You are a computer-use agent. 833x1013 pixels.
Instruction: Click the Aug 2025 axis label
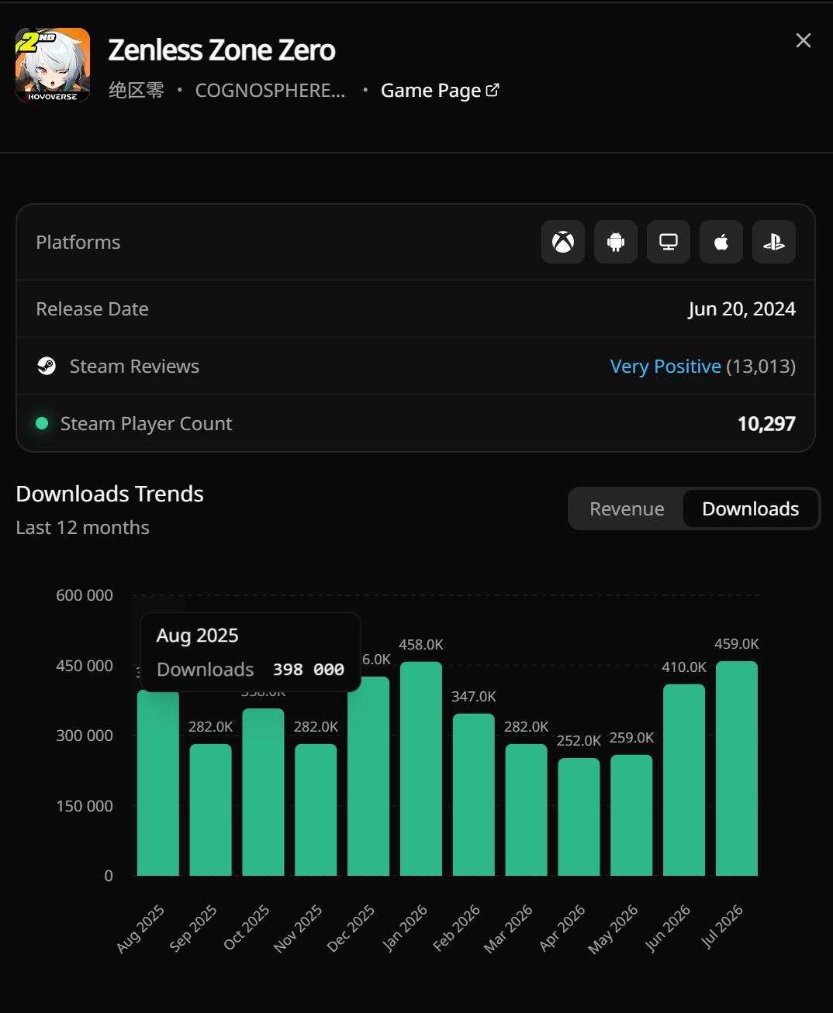coord(140,929)
